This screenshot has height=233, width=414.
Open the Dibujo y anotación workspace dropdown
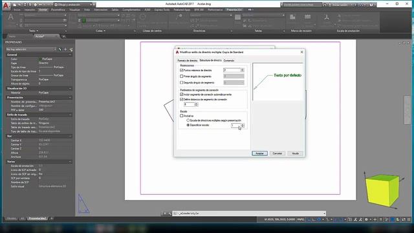point(74,5)
